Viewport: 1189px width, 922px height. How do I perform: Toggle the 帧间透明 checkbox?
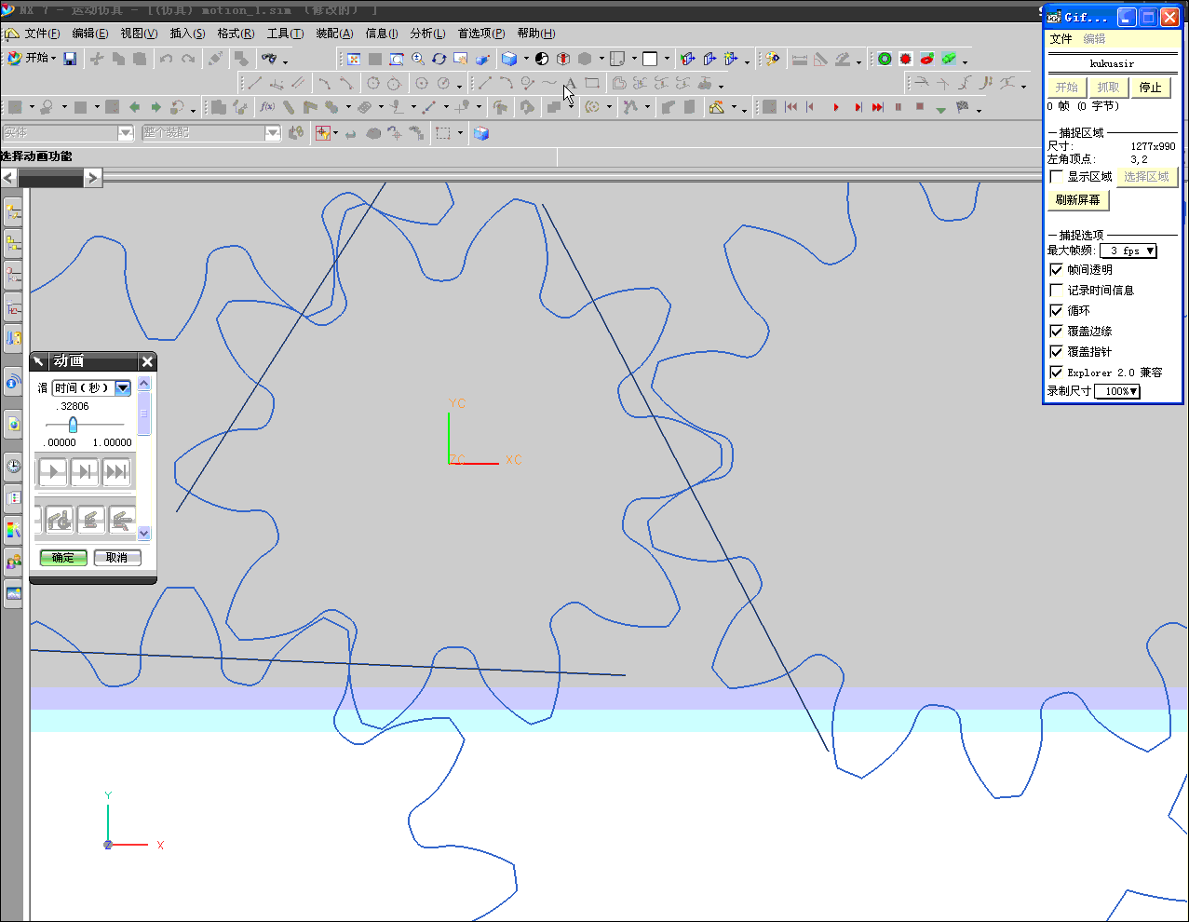(x=1056, y=269)
